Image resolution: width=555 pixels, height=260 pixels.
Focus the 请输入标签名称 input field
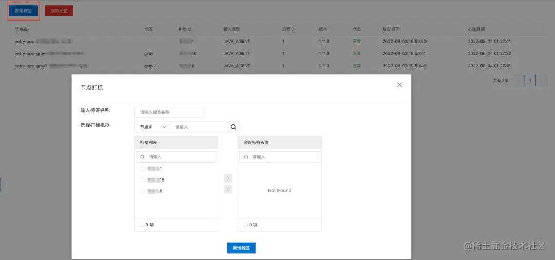point(169,112)
